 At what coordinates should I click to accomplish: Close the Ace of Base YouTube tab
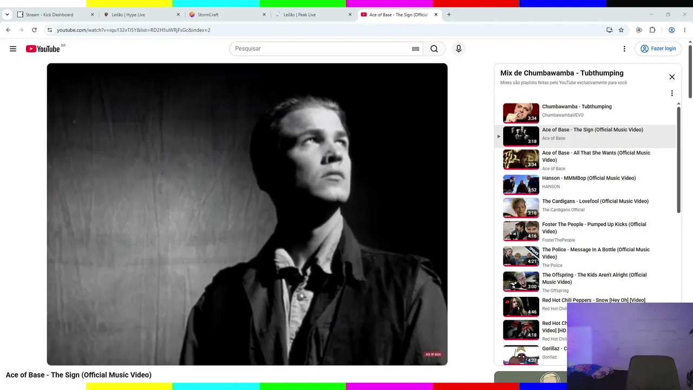coord(436,15)
